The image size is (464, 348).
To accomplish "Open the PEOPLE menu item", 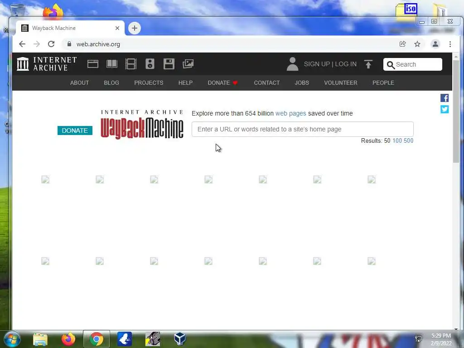I will tap(383, 83).
